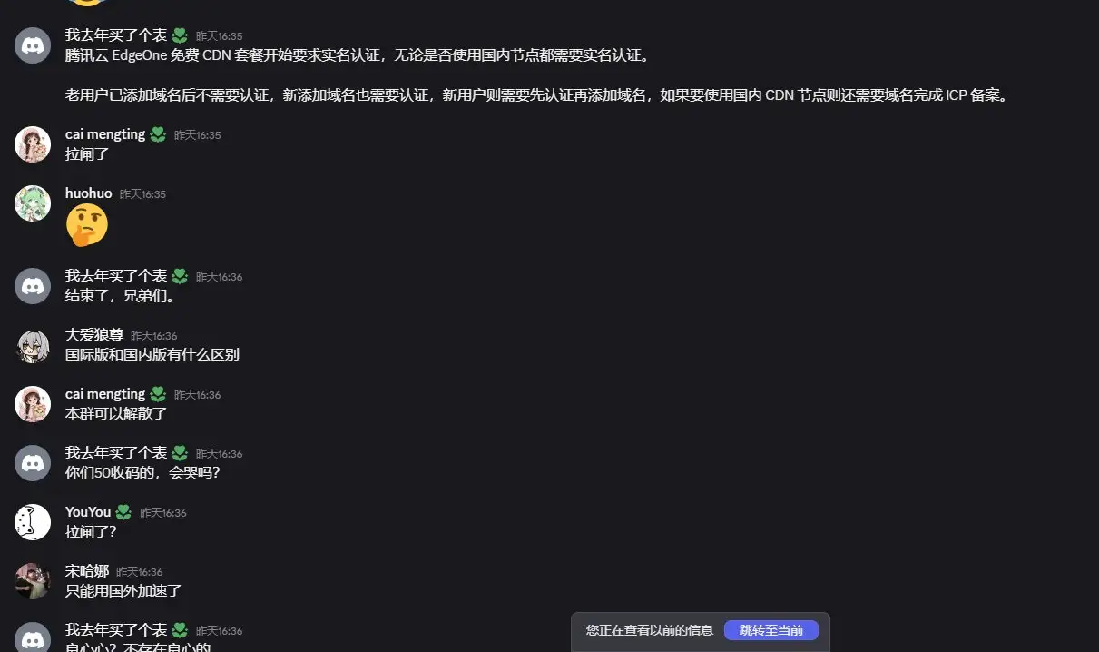
Task: Click leaf badge on the 腾讯云 EdgeOne message author
Action: click(180, 35)
